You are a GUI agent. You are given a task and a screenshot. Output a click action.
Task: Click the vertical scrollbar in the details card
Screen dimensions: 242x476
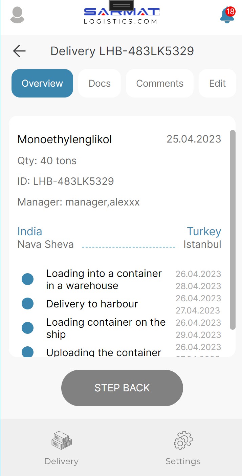[x=233, y=230]
